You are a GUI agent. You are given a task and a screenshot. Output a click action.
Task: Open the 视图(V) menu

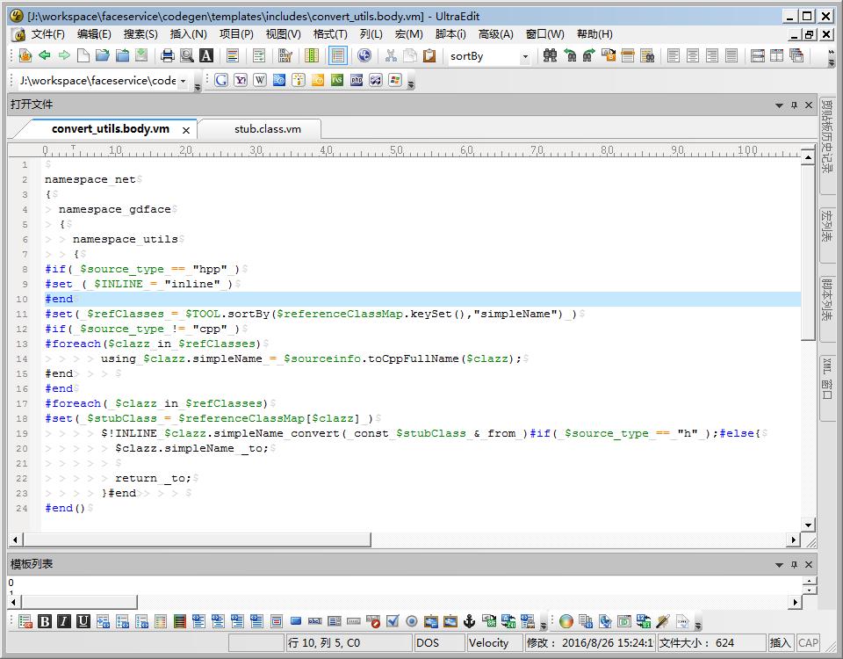pos(284,34)
